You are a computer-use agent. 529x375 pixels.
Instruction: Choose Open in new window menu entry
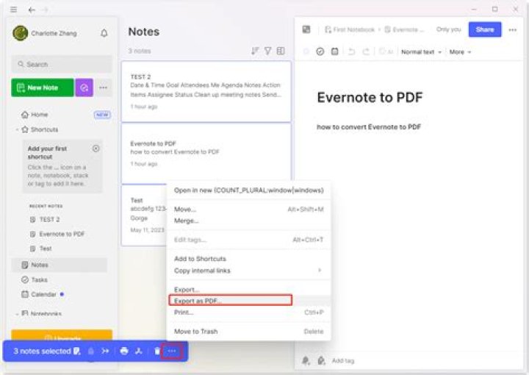click(248, 190)
